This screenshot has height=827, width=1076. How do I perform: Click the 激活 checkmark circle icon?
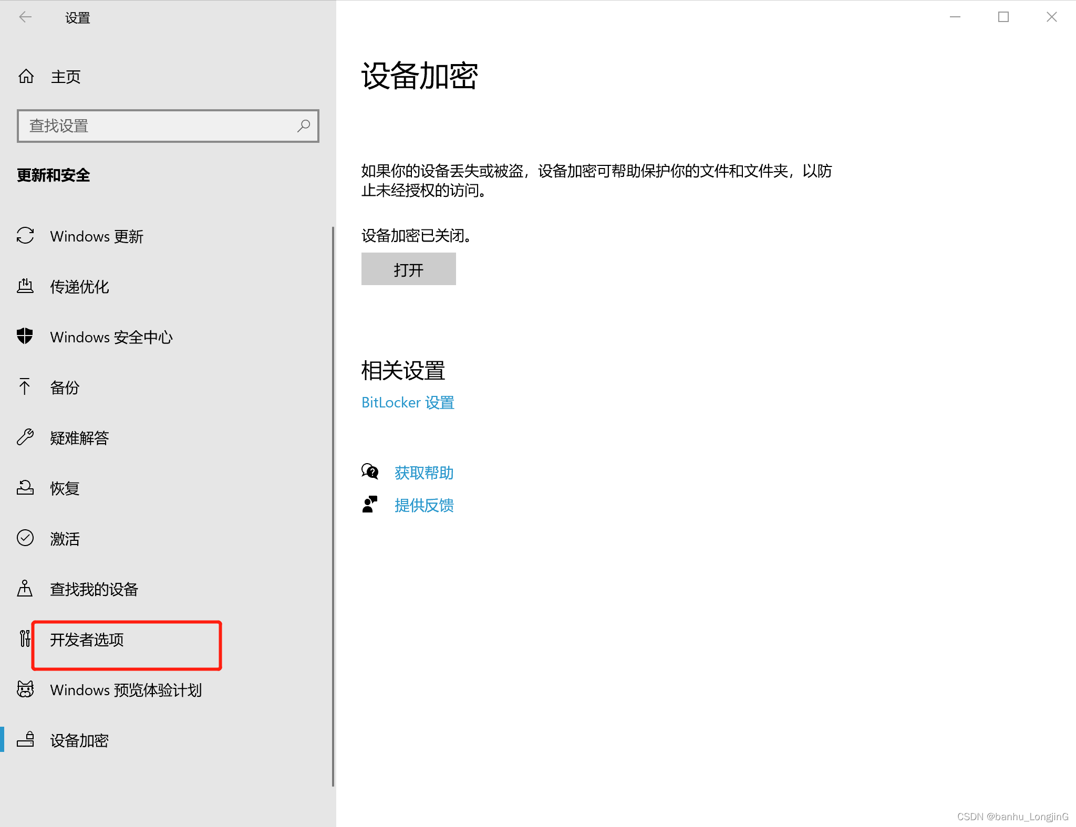(25, 538)
